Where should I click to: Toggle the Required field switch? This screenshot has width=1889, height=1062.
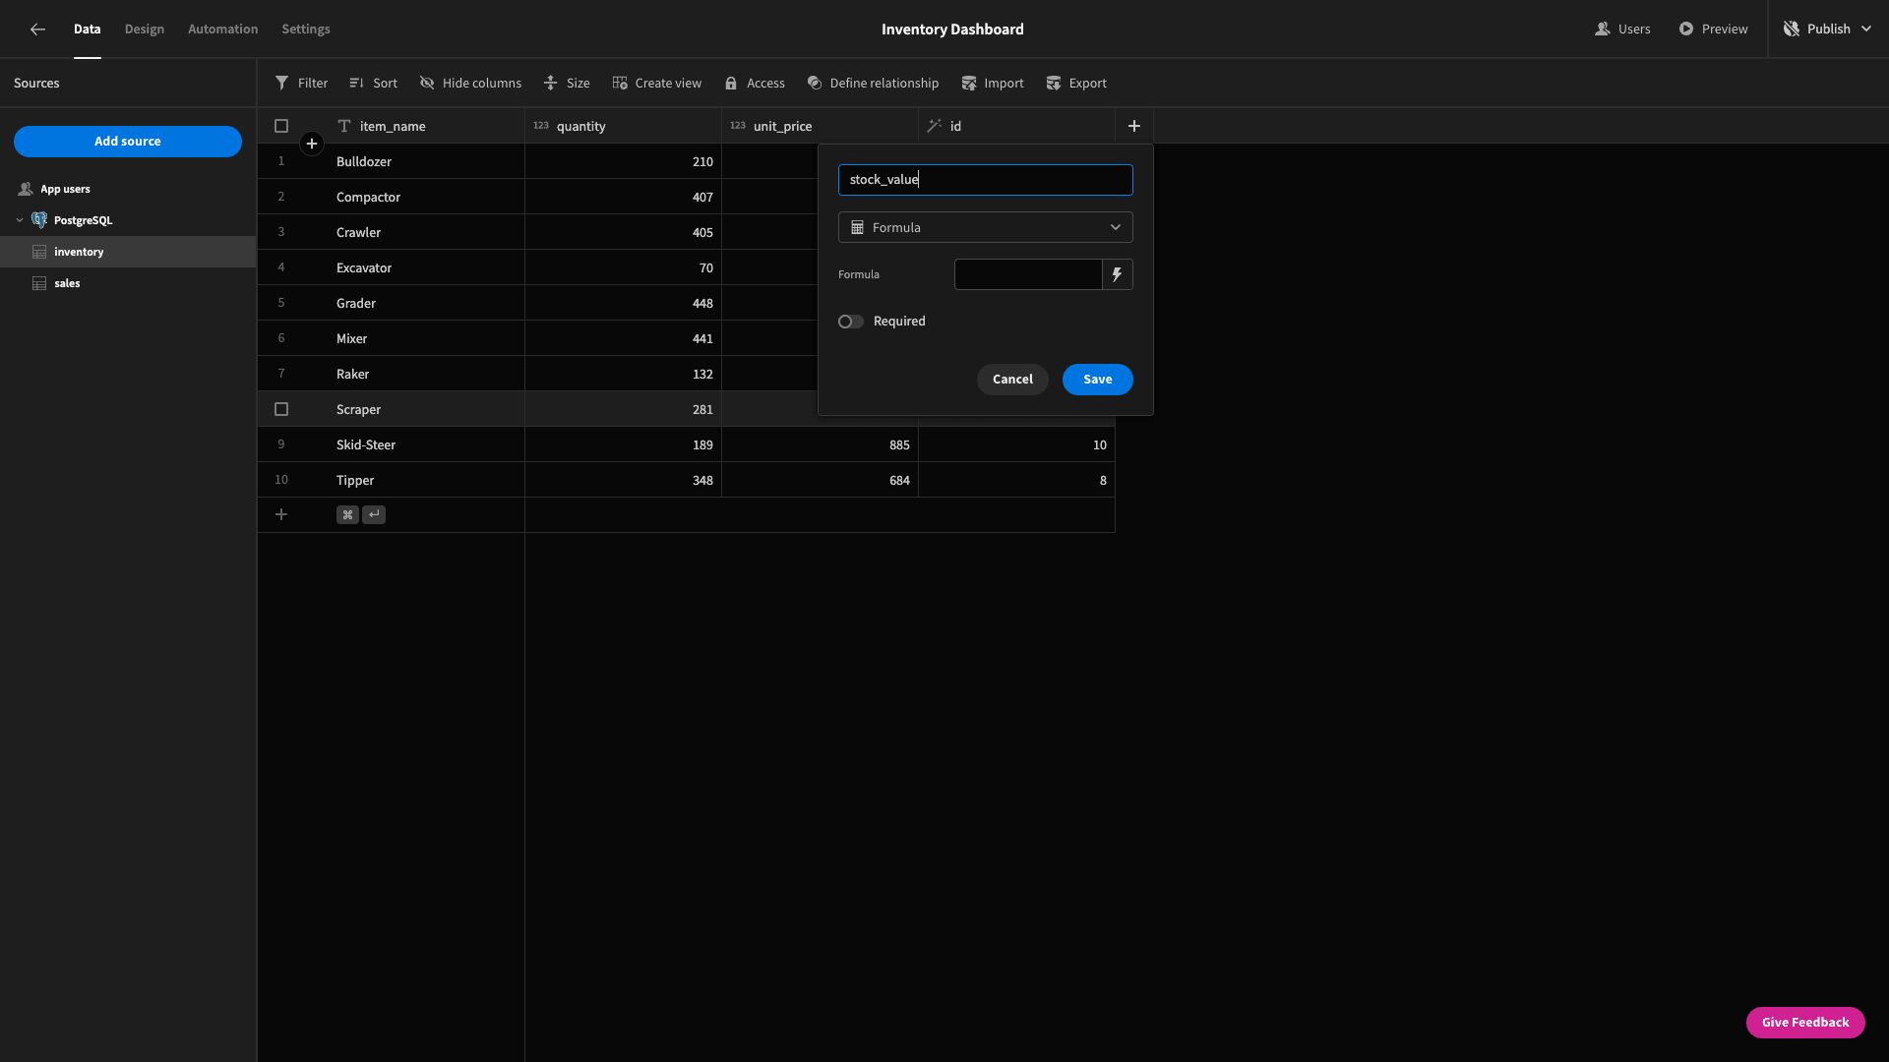click(850, 322)
